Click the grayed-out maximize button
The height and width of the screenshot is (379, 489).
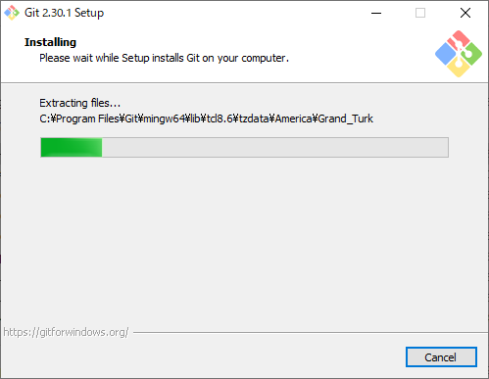[x=420, y=13]
